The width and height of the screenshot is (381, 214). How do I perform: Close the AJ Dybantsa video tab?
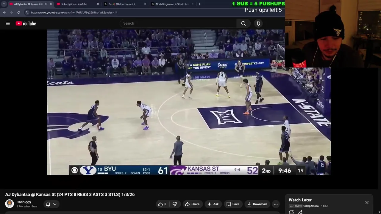[51, 4]
